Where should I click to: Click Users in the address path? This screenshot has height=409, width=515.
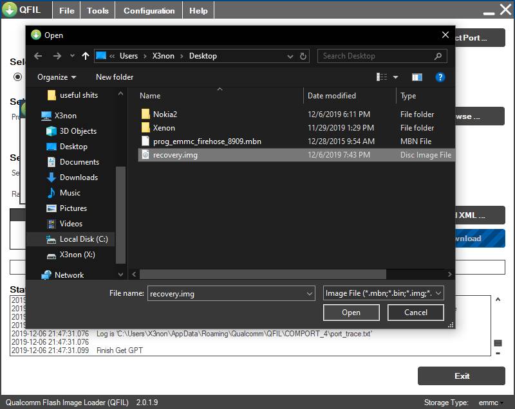[x=129, y=56]
